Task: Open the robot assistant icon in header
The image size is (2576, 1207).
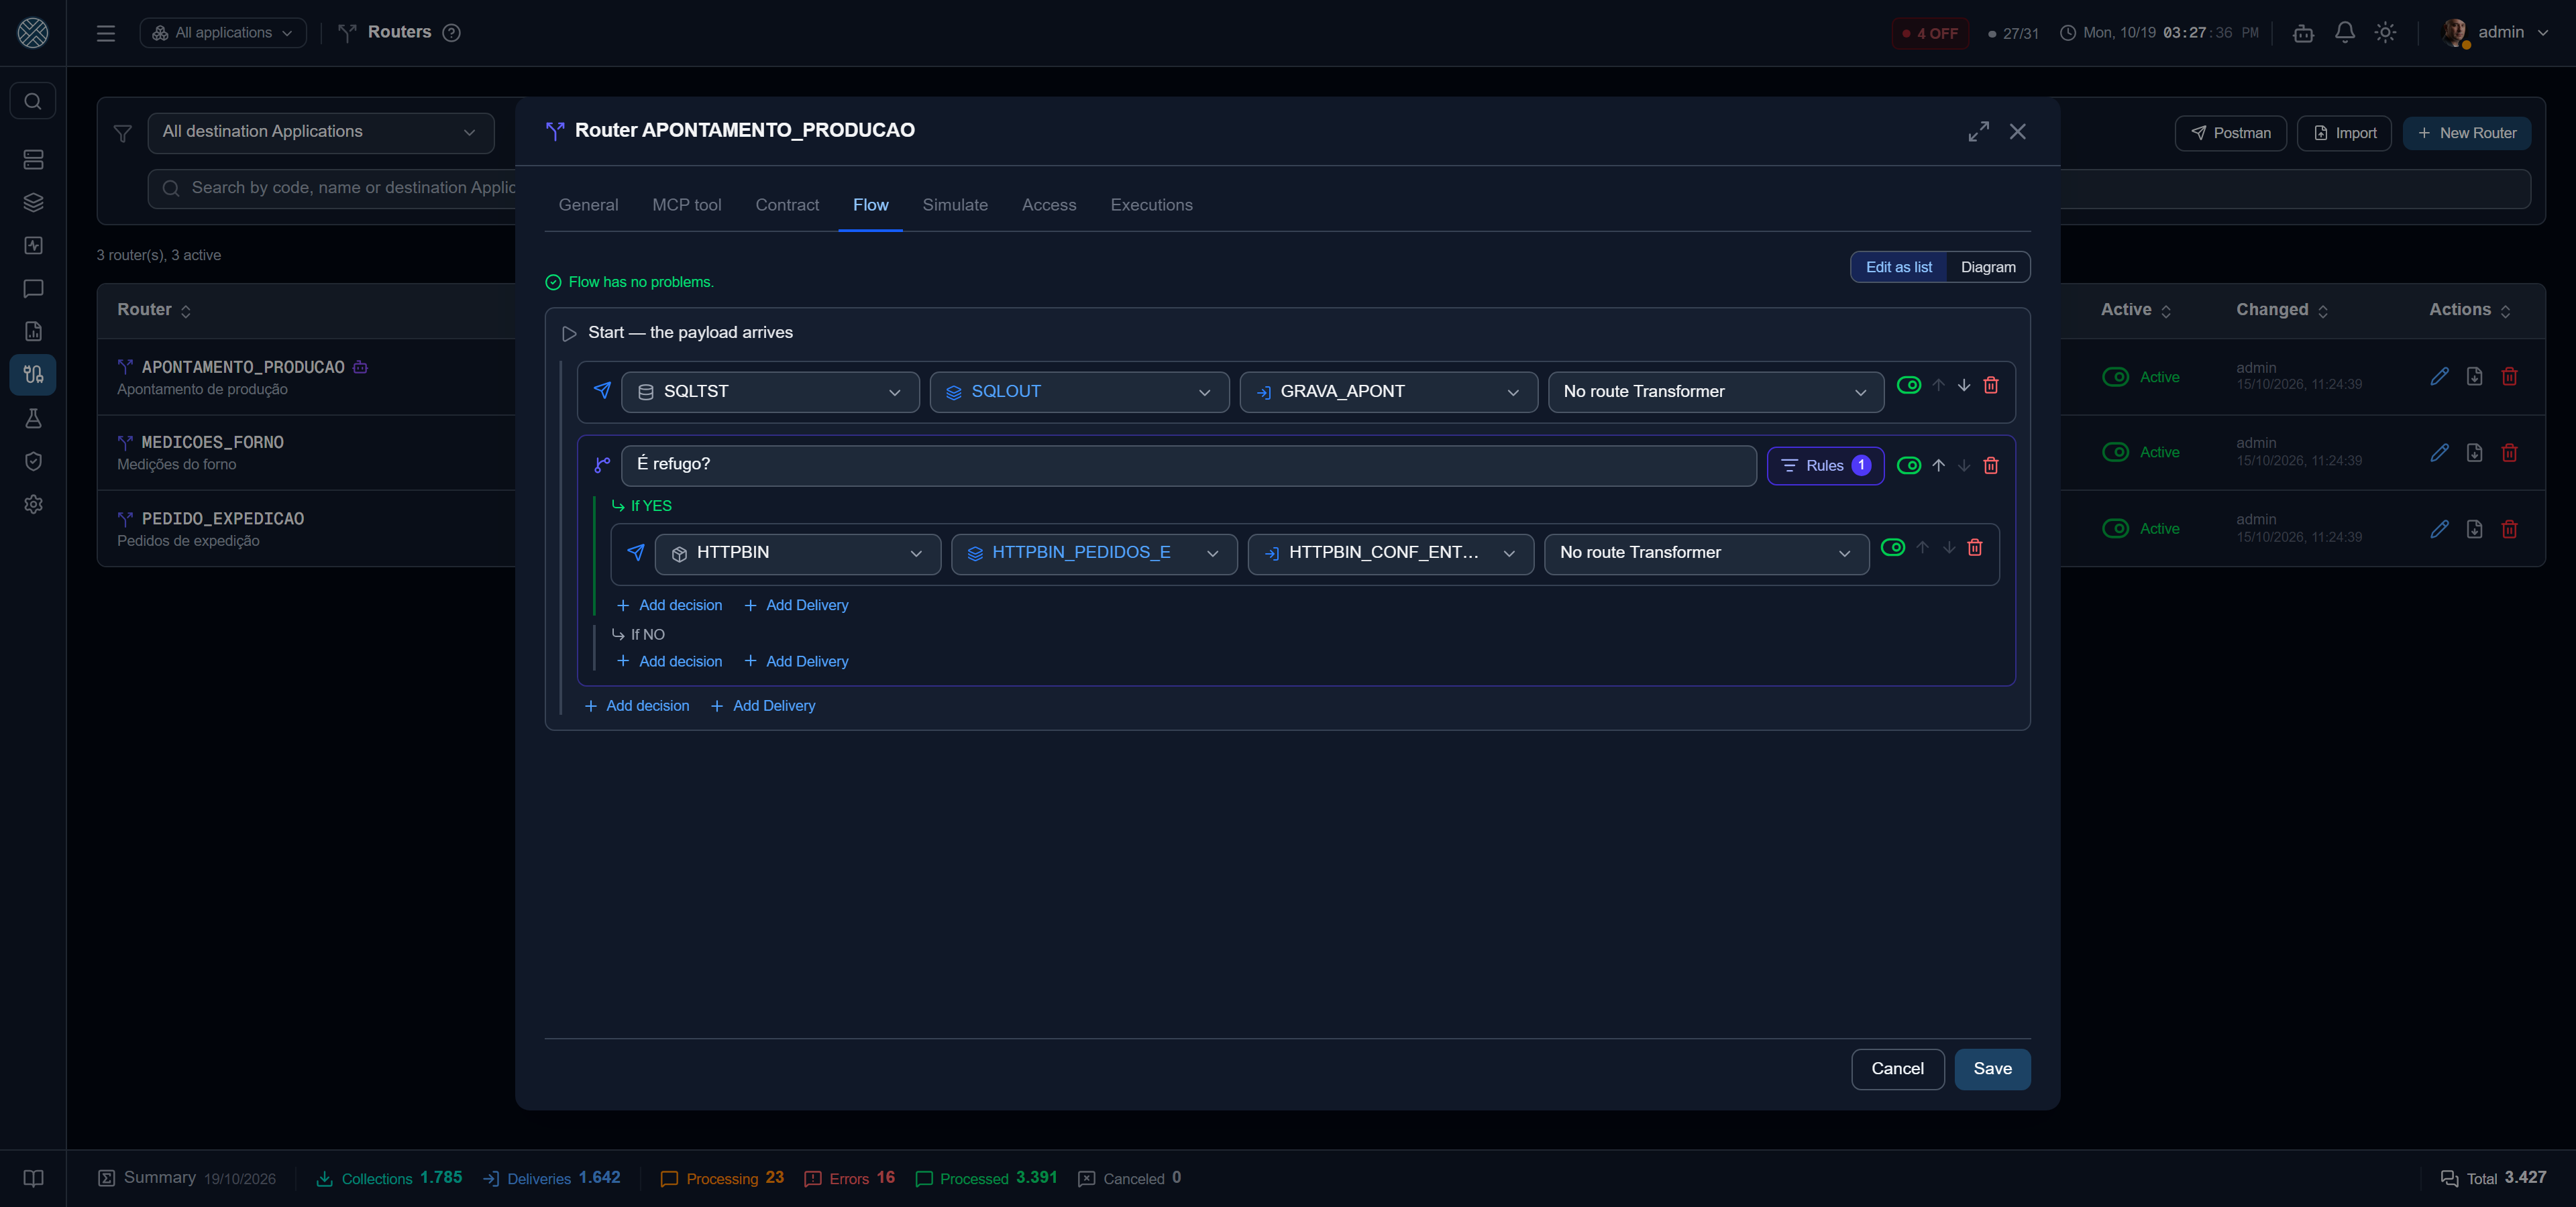Action: 2303,33
